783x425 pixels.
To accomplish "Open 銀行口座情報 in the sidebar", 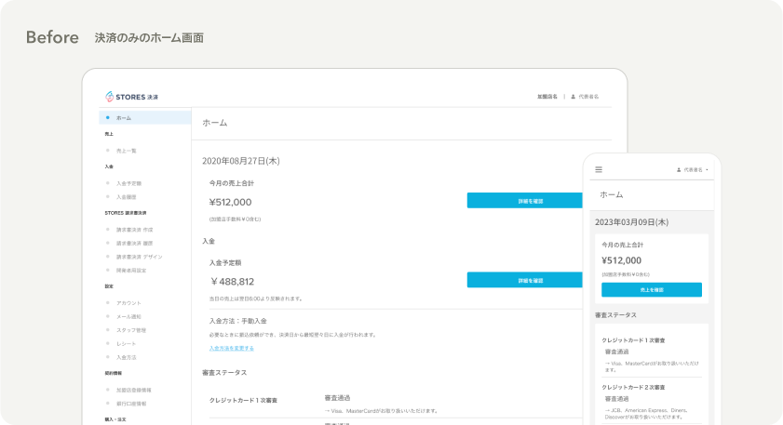I will (131, 404).
